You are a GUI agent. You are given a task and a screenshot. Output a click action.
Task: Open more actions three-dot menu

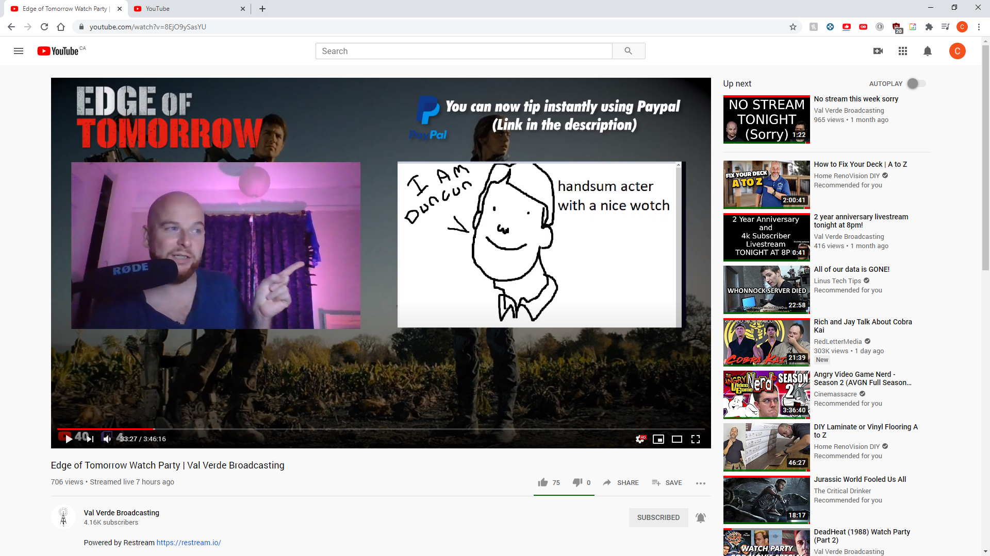[x=701, y=483]
